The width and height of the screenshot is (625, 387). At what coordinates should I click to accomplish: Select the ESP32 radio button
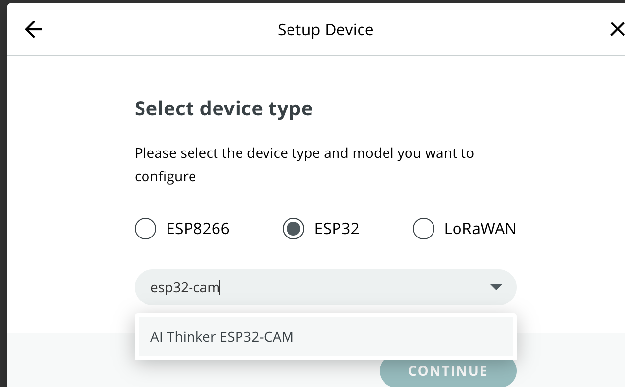293,229
